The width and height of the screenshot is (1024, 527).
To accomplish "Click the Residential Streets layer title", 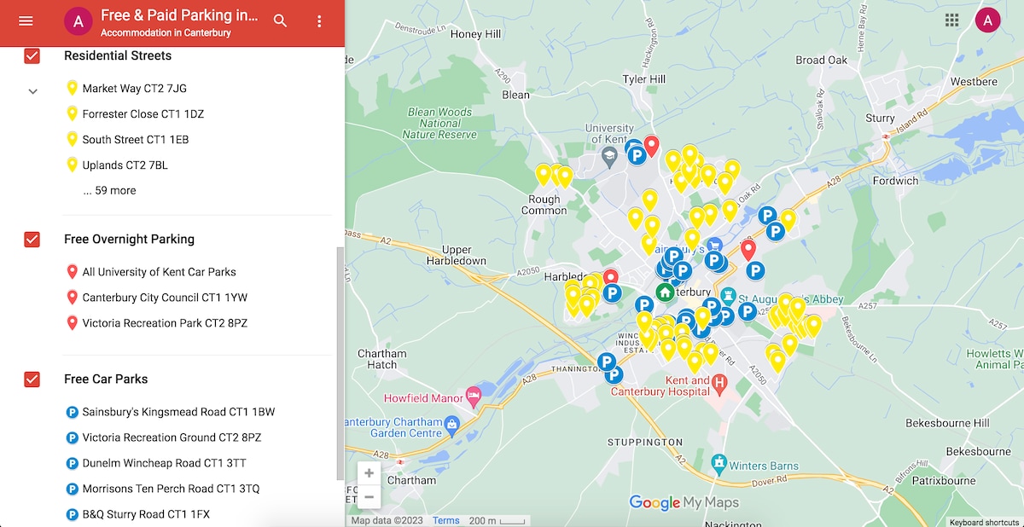I will (x=118, y=55).
